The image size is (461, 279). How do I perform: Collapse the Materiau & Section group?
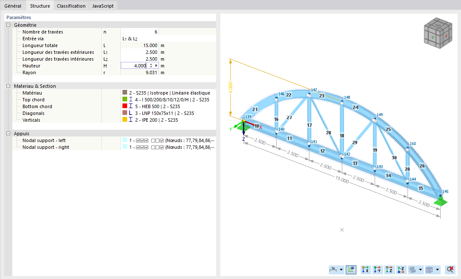[x=8, y=86]
